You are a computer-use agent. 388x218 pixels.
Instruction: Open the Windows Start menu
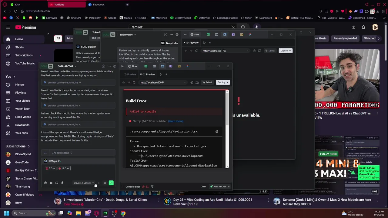click(x=6, y=213)
